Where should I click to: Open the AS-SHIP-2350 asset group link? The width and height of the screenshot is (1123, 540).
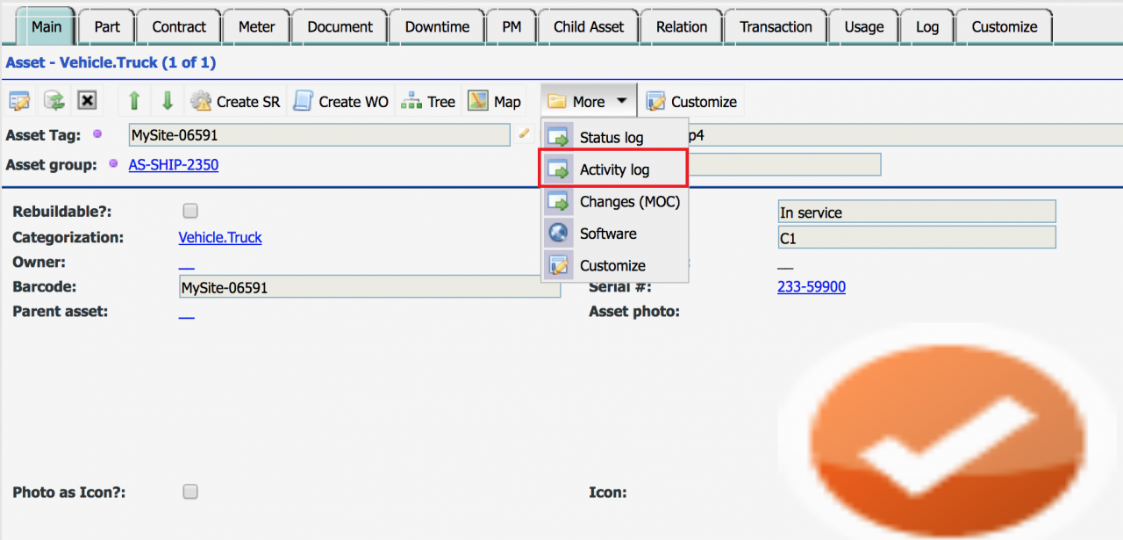point(174,164)
